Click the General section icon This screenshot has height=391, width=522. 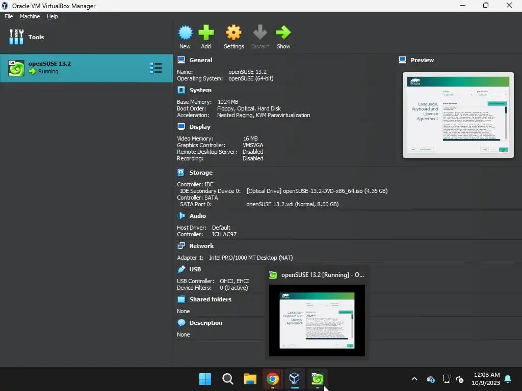(181, 60)
